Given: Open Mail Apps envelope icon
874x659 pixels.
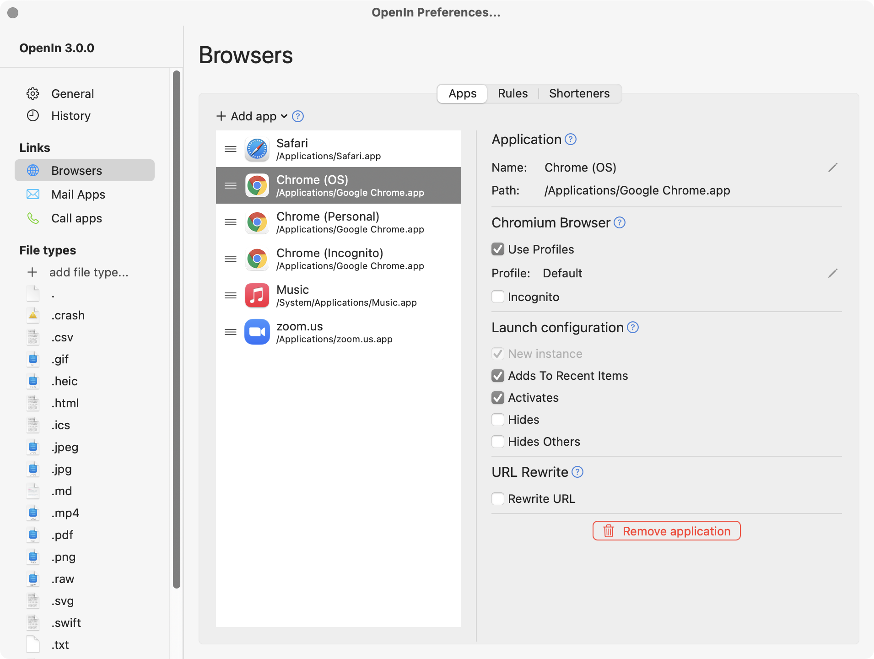Looking at the screenshot, I should pyautogui.click(x=33, y=194).
